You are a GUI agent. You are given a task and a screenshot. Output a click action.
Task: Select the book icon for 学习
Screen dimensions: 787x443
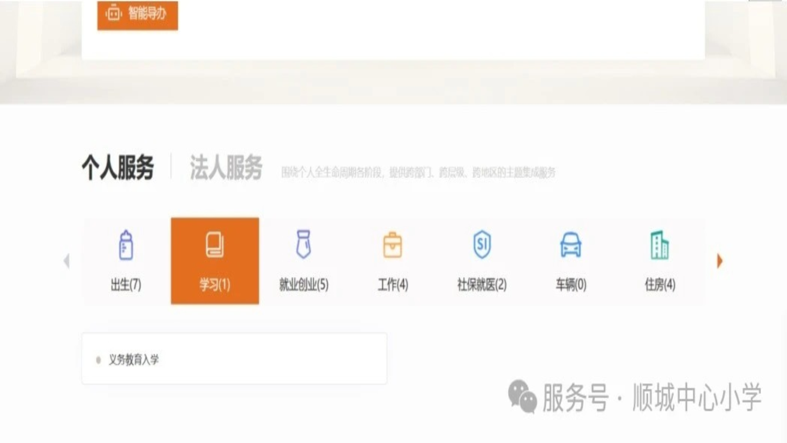(x=215, y=245)
